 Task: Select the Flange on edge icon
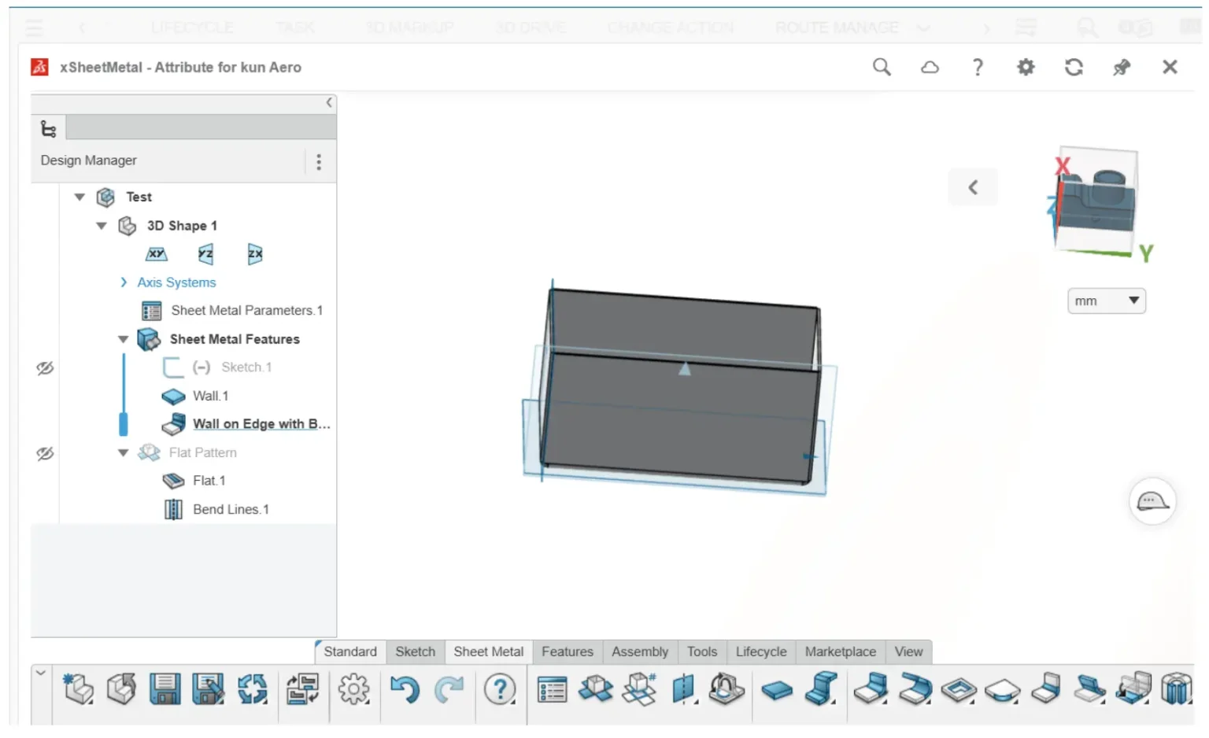(x=1046, y=689)
